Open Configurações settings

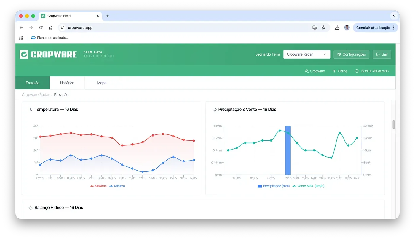click(x=352, y=54)
